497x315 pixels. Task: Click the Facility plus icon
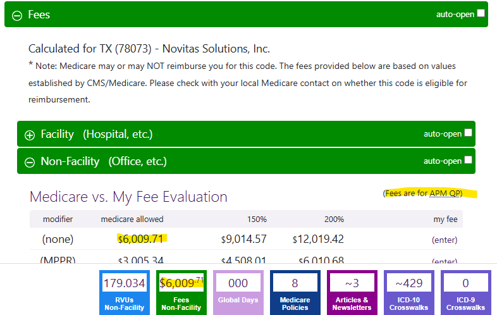[30, 135]
